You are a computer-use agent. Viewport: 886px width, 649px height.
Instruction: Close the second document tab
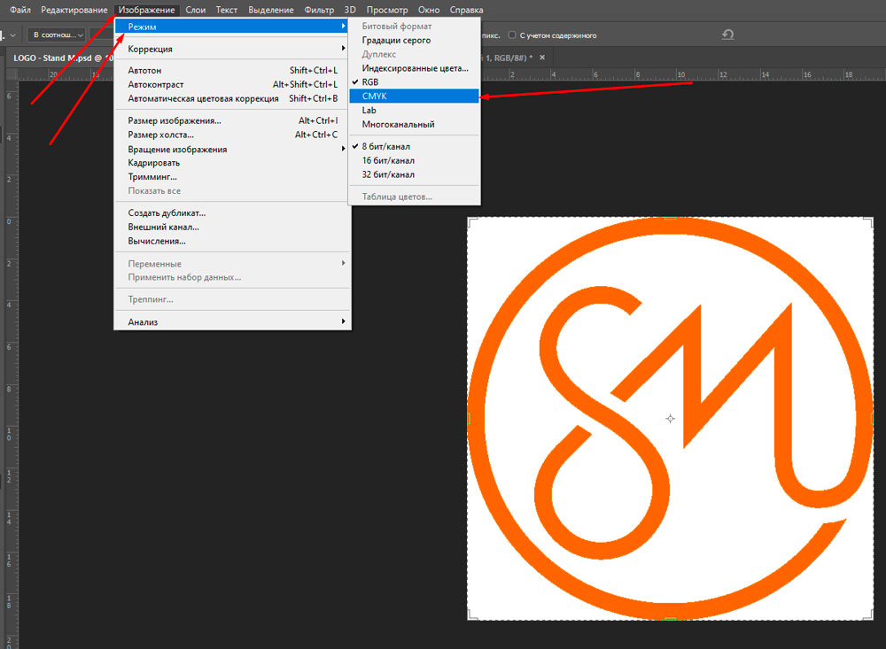(542, 58)
